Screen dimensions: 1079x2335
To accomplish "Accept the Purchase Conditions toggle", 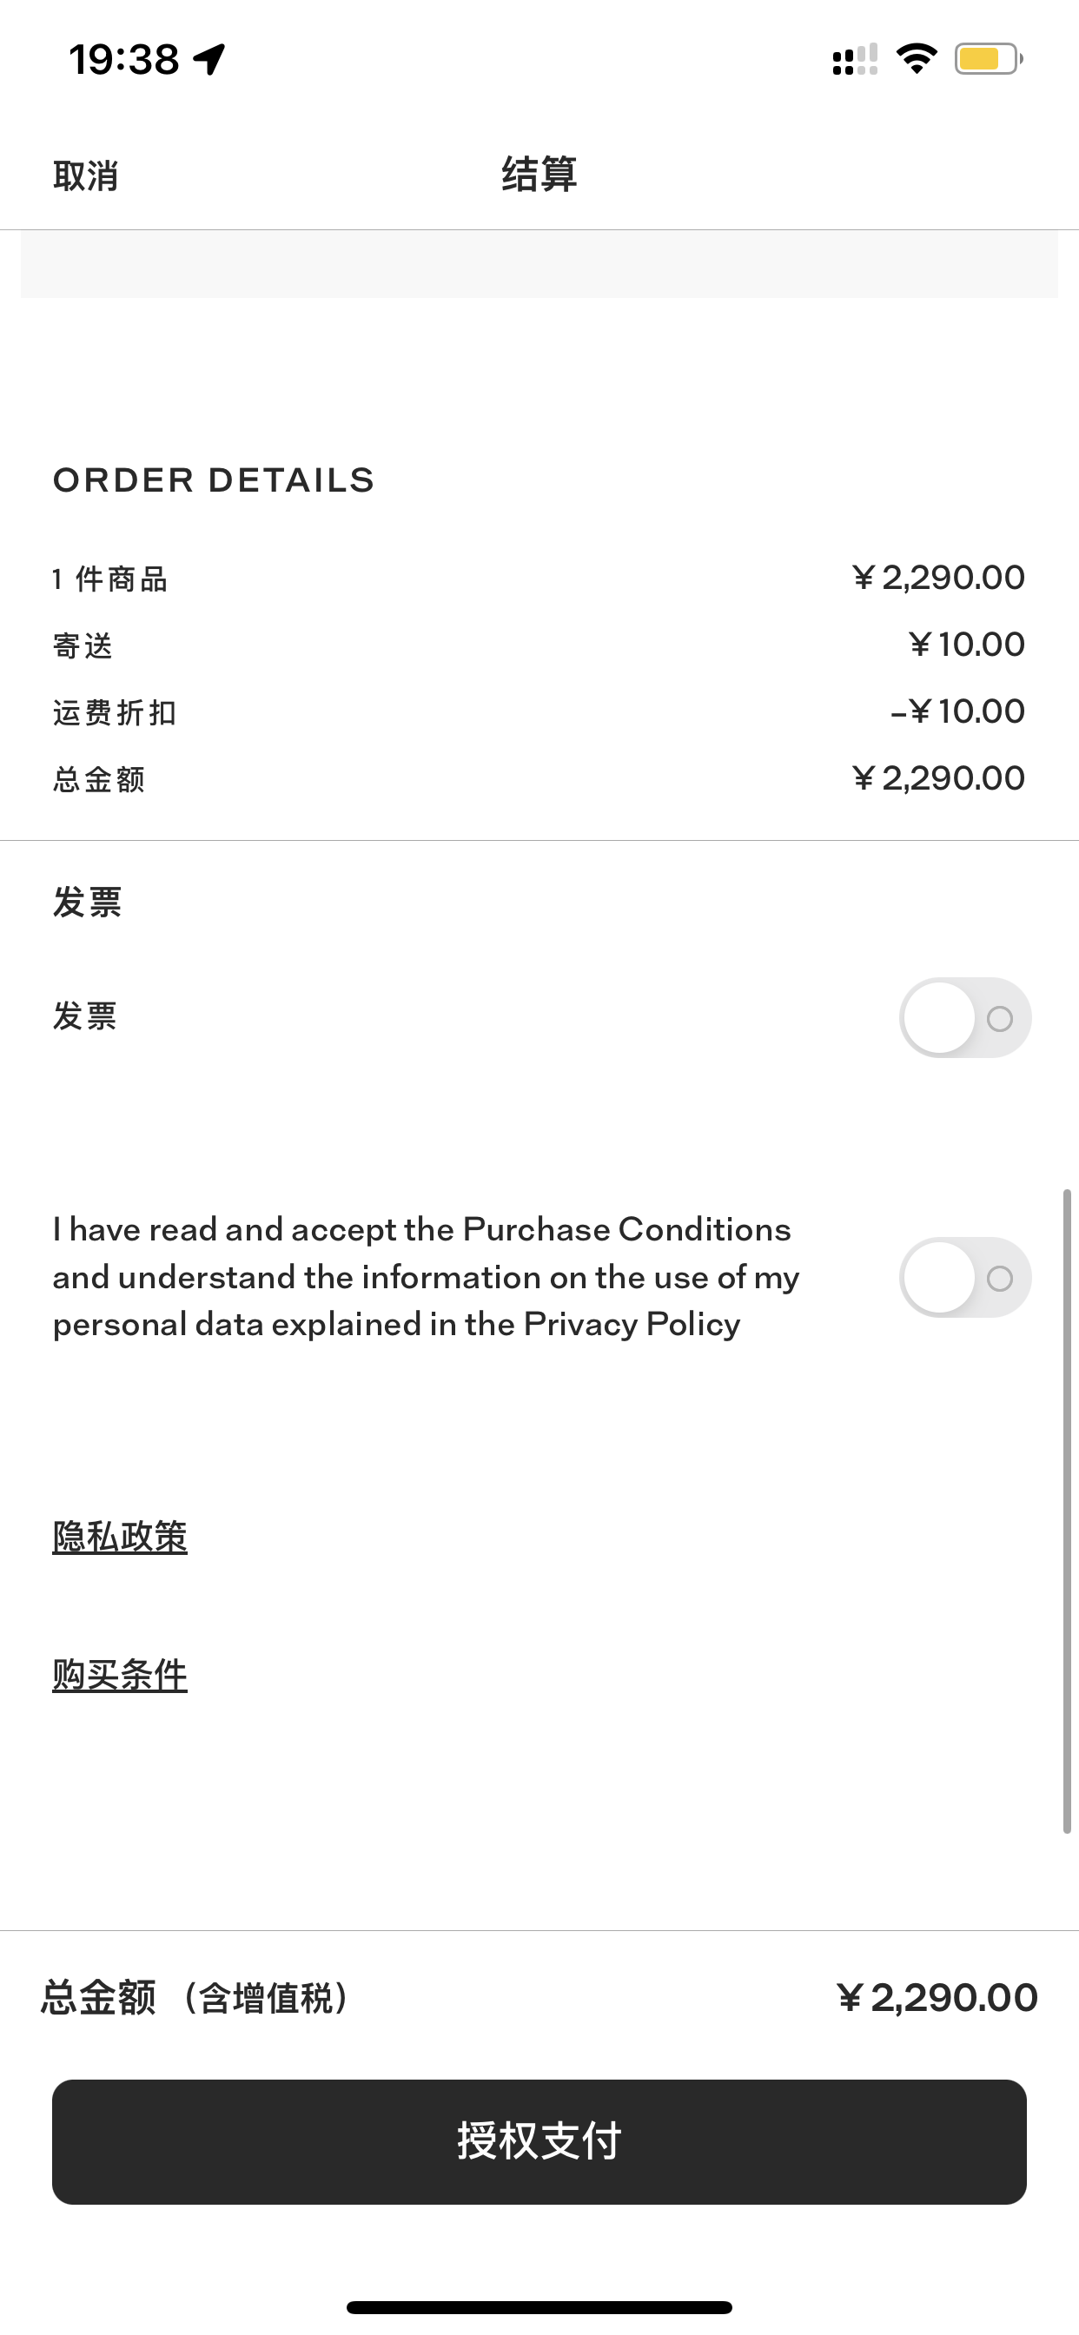I will [x=964, y=1277].
